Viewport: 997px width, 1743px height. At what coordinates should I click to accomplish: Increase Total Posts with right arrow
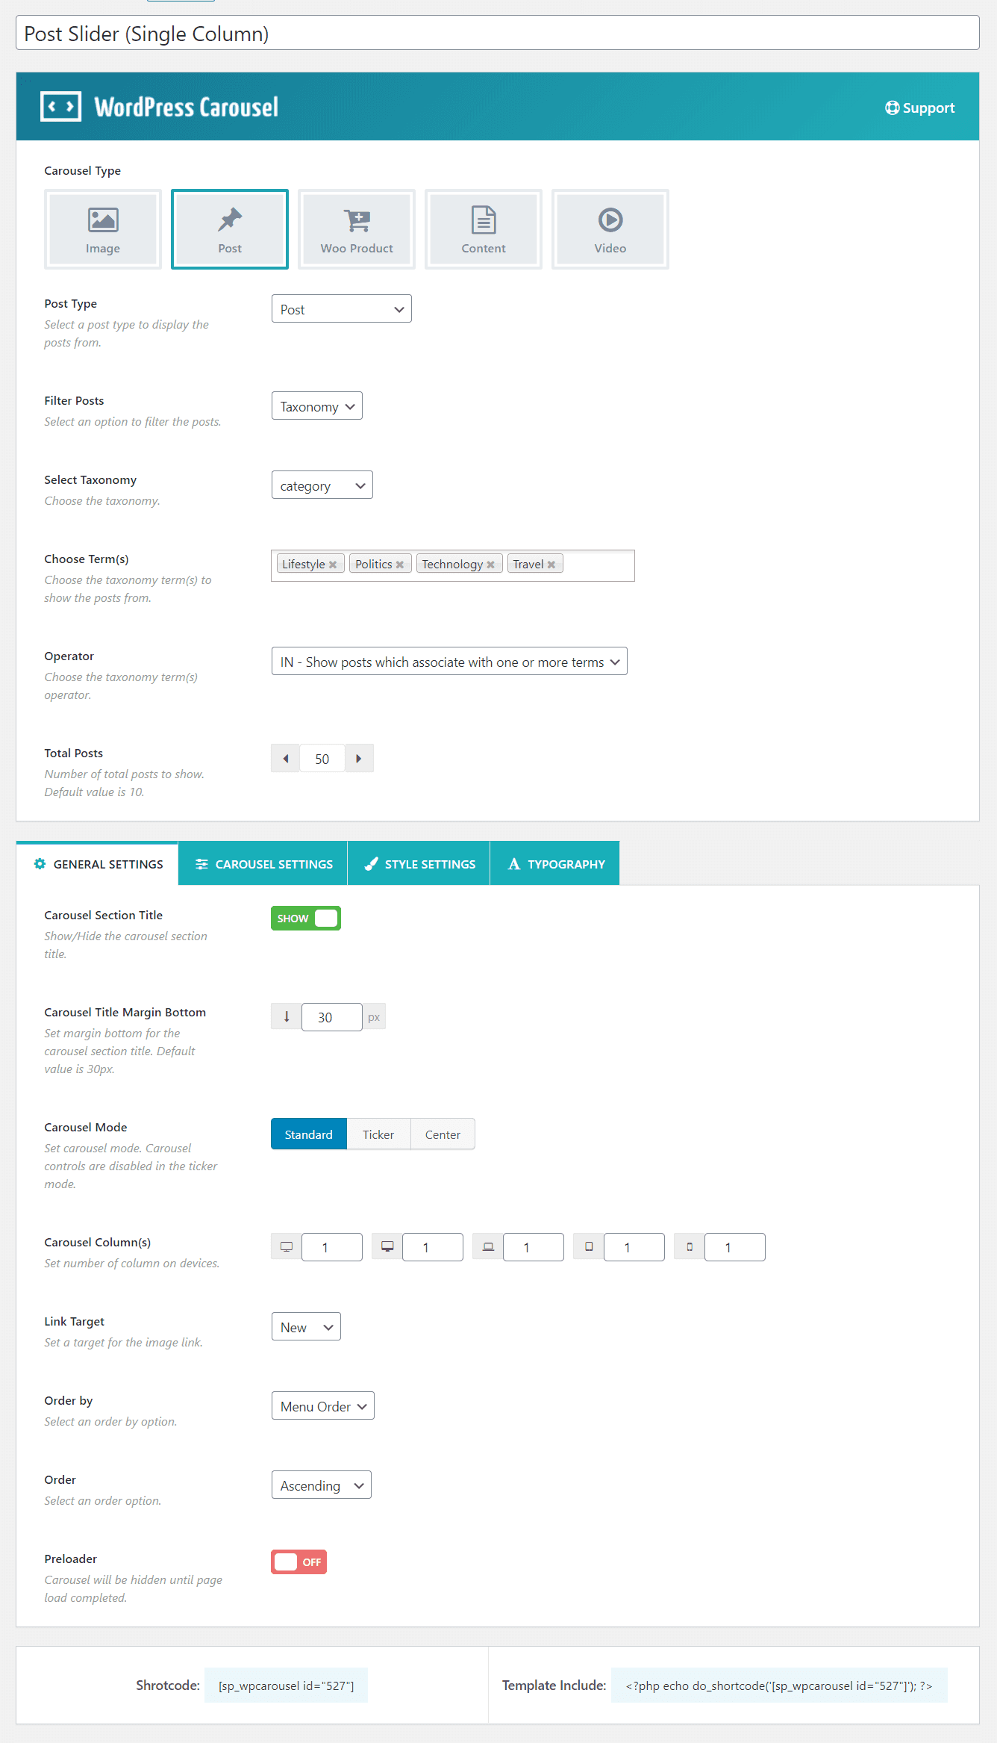pos(359,758)
